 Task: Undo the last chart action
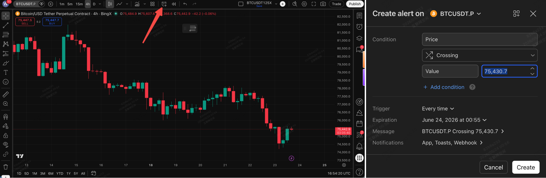(x=185, y=4)
